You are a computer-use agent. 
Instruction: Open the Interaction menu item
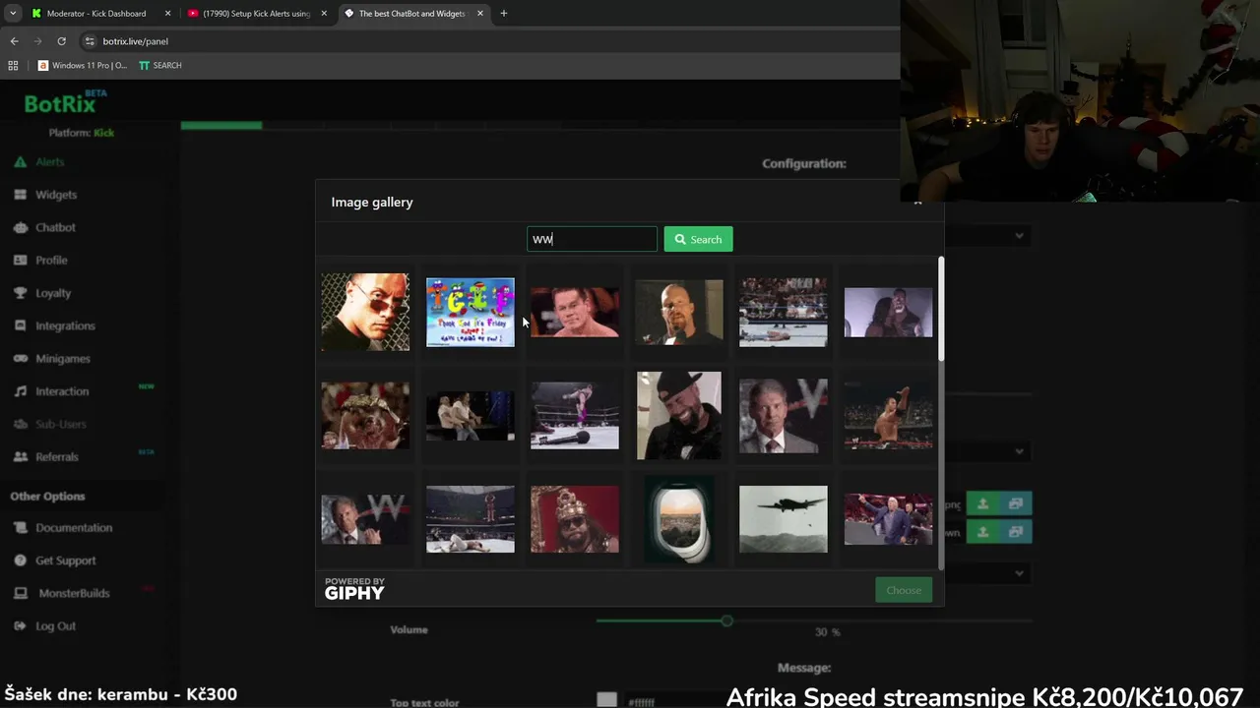tap(62, 391)
